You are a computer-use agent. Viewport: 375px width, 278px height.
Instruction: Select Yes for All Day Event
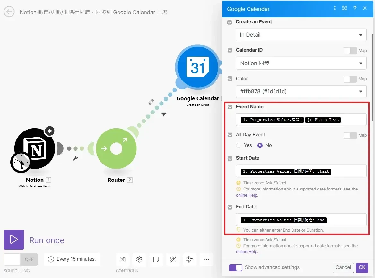click(239, 146)
